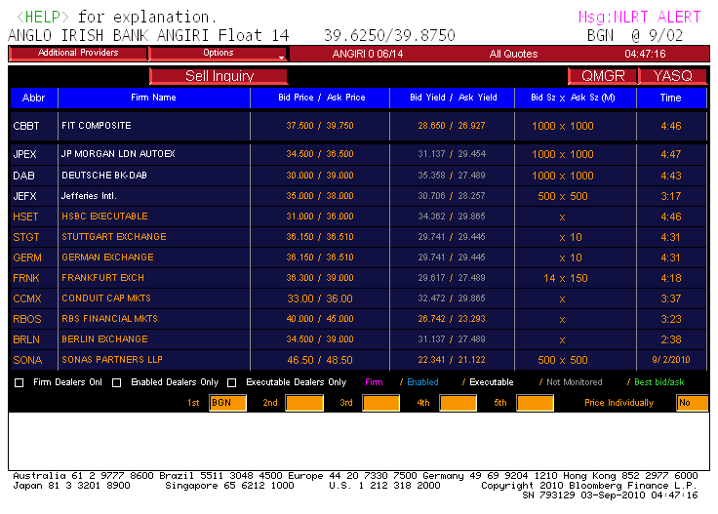
Task: Click the FRNK abbreviation for Frankfurt Exch
Action: [x=26, y=278]
